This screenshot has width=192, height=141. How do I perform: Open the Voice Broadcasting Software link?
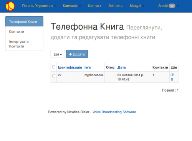click(x=114, y=112)
